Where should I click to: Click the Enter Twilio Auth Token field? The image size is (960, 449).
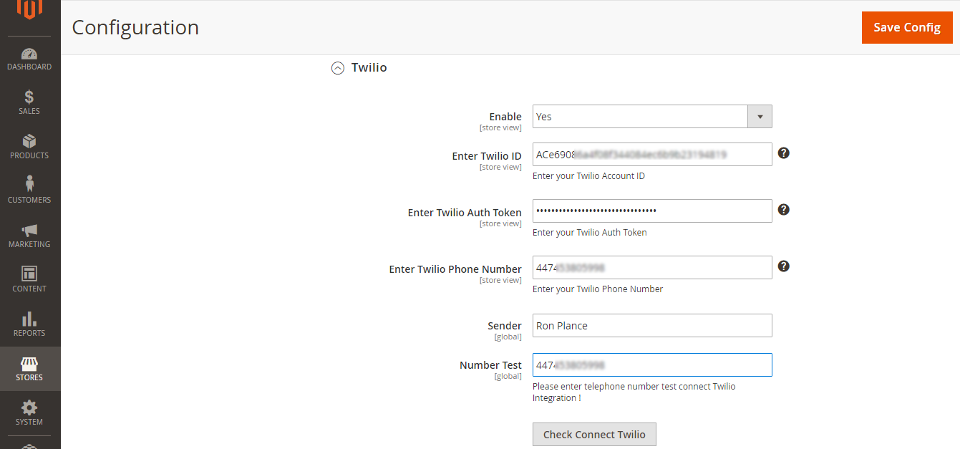[651, 211]
